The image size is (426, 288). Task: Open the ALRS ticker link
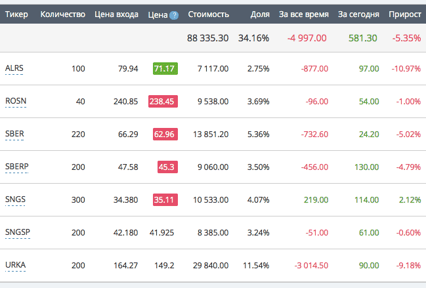[14, 68]
